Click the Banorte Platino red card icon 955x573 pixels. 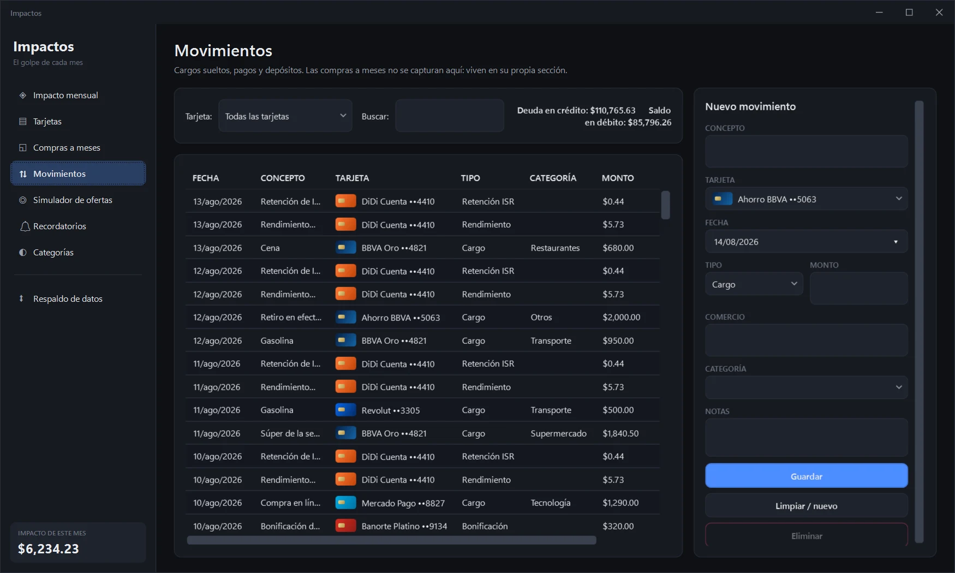(345, 526)
